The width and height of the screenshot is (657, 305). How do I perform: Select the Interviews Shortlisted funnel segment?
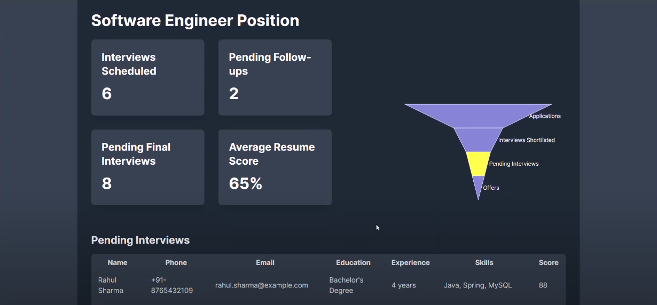pyautogui.click(x=478, y=139)
